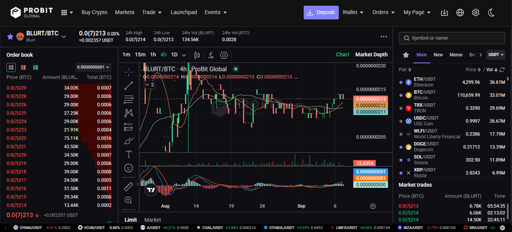512x232 pixels.
Task: Select the ruler measure tool
Action: click(129, 187)
